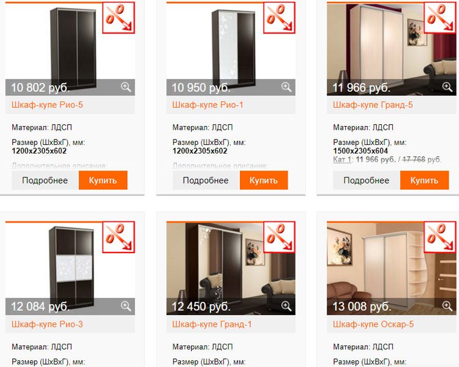Zoom the Гранд-1 photo using magnifier icon

click(286, 306)
